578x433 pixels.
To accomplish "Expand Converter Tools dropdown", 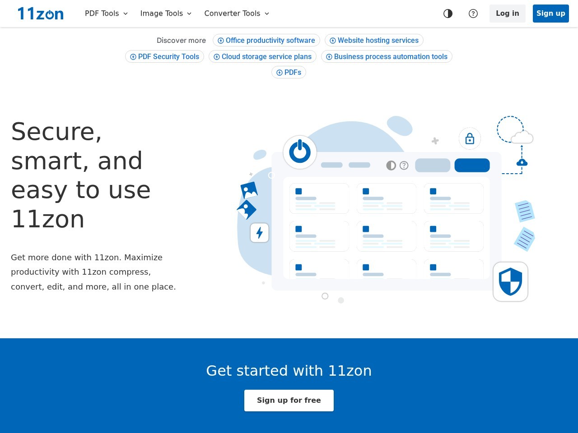I will 237,14.
